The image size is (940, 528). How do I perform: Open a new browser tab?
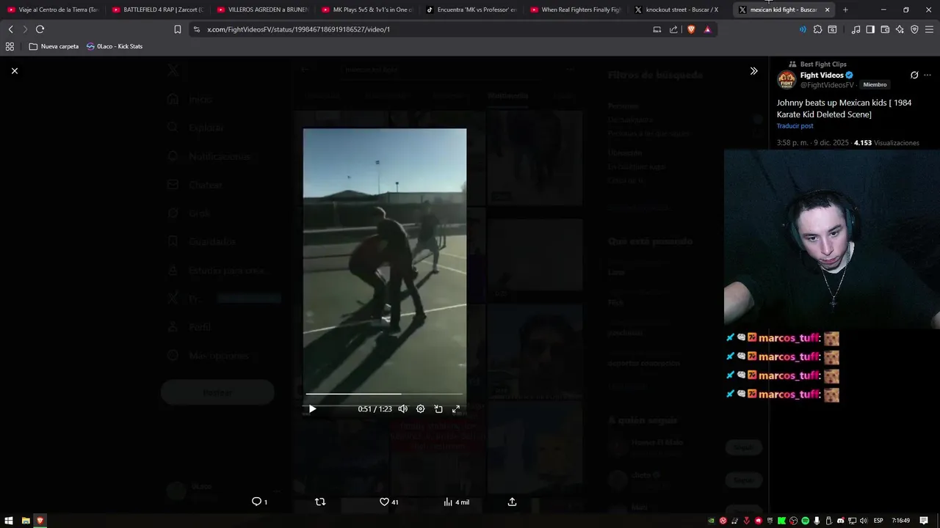pyautogui.click(x=845, y=10)
